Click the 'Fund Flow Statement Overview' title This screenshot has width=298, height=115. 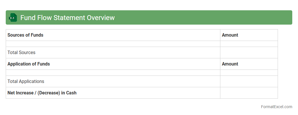pos(67,18)
